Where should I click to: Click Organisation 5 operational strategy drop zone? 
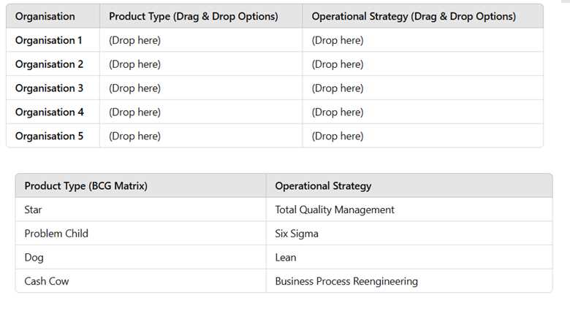point(338,136)
